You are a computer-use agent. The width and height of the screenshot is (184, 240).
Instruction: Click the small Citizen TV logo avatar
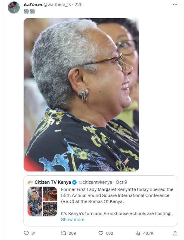(30, 182)
